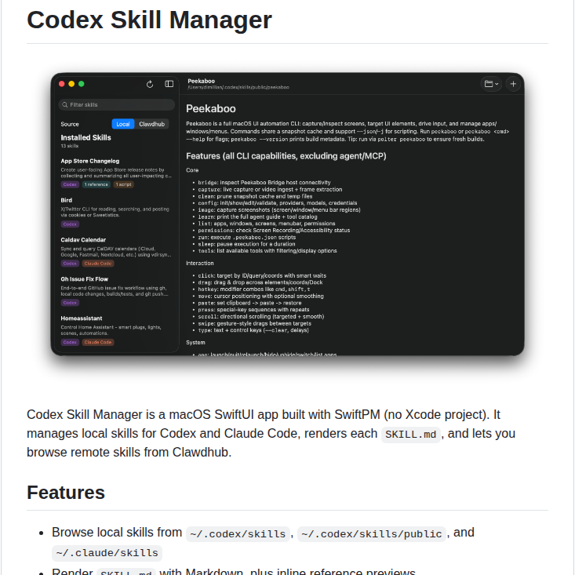575x575 pixels.
Task: Click the 'click: target by ID/query/coords' item
Action: [x=262, y=275]
